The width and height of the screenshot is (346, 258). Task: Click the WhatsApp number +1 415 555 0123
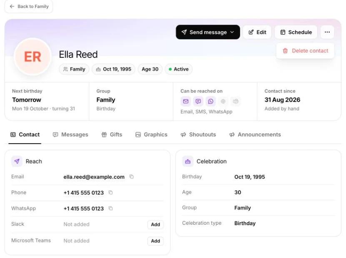click(84, 208)
